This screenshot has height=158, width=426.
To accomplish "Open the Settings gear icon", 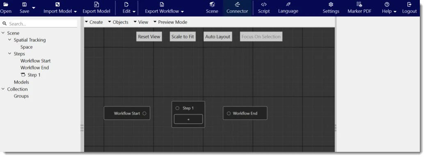I will [331, 5].
